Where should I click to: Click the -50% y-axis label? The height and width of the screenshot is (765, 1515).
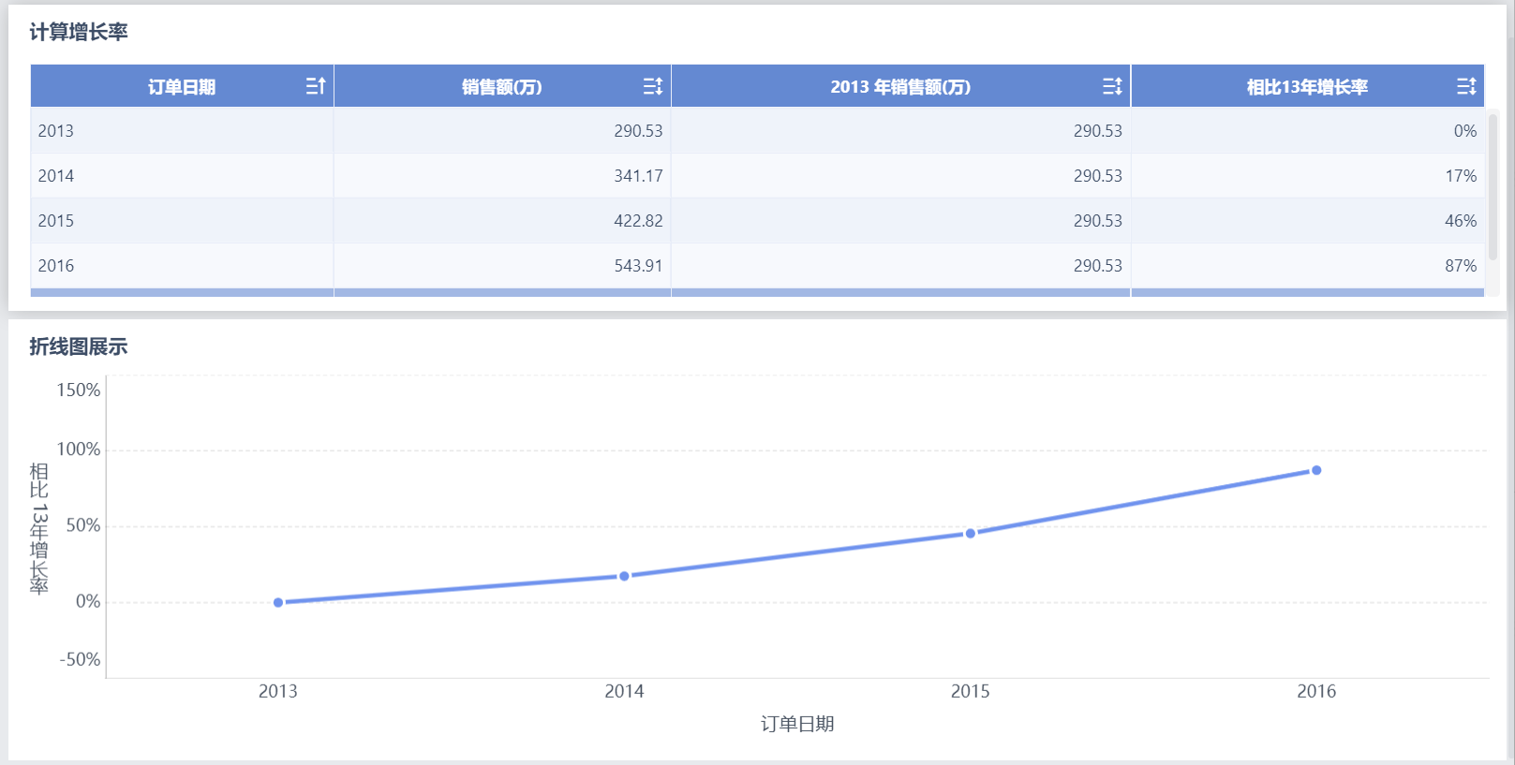[80, 659]
